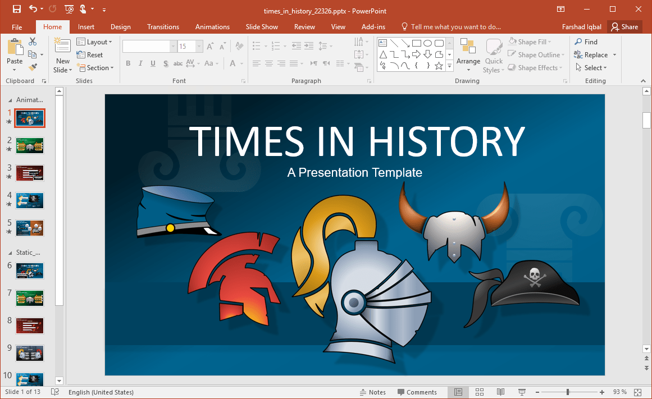This screenshot has width=652, height=399.
Task: Click the New Slide icon
Action: click(x=62, y=47)
